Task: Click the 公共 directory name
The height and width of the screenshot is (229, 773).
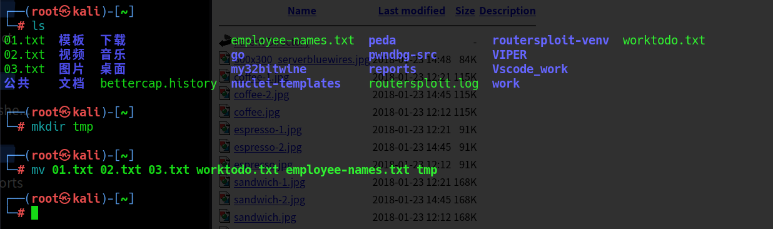Action: click(17, 83)
